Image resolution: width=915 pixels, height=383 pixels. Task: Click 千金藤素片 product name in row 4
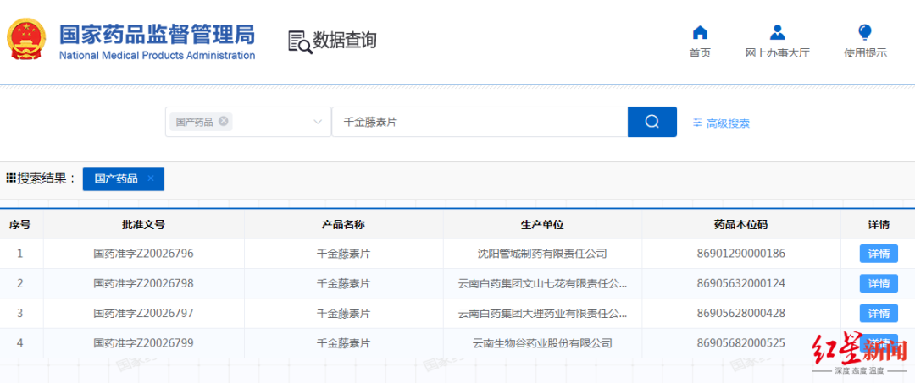tap(344, 342)
